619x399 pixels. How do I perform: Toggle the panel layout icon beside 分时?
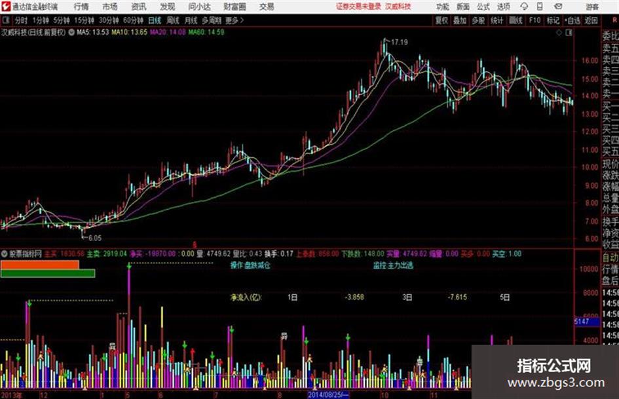(x=5, y=20)
